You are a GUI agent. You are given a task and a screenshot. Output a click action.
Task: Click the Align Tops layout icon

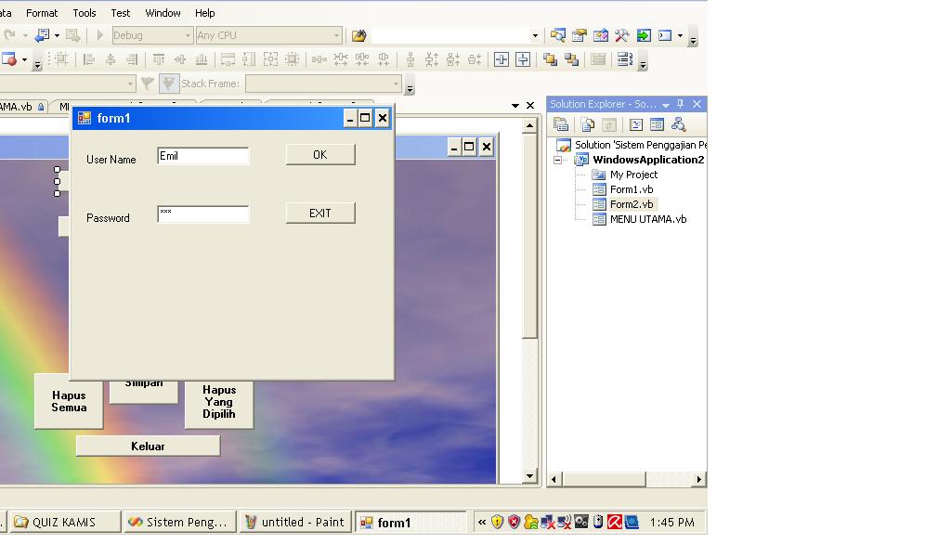158,59
